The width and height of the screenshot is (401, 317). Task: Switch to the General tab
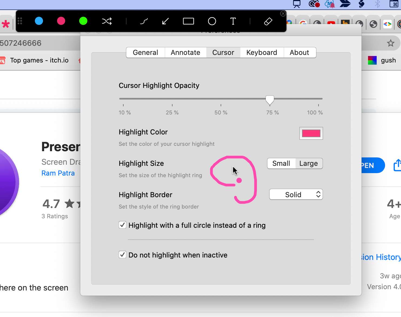coord(145,52)
